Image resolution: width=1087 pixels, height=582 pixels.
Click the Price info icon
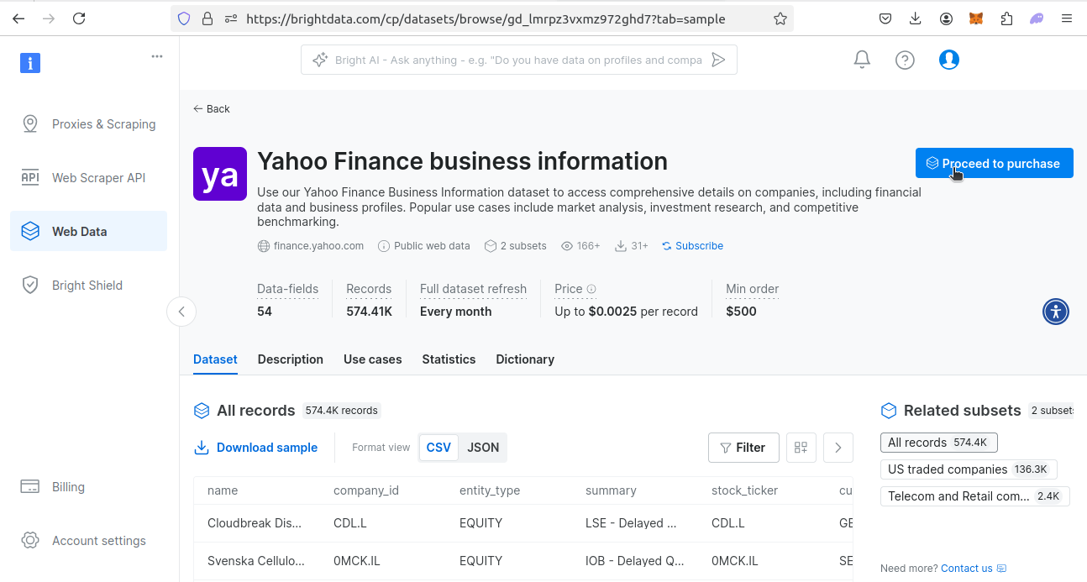tap(591, 289)
